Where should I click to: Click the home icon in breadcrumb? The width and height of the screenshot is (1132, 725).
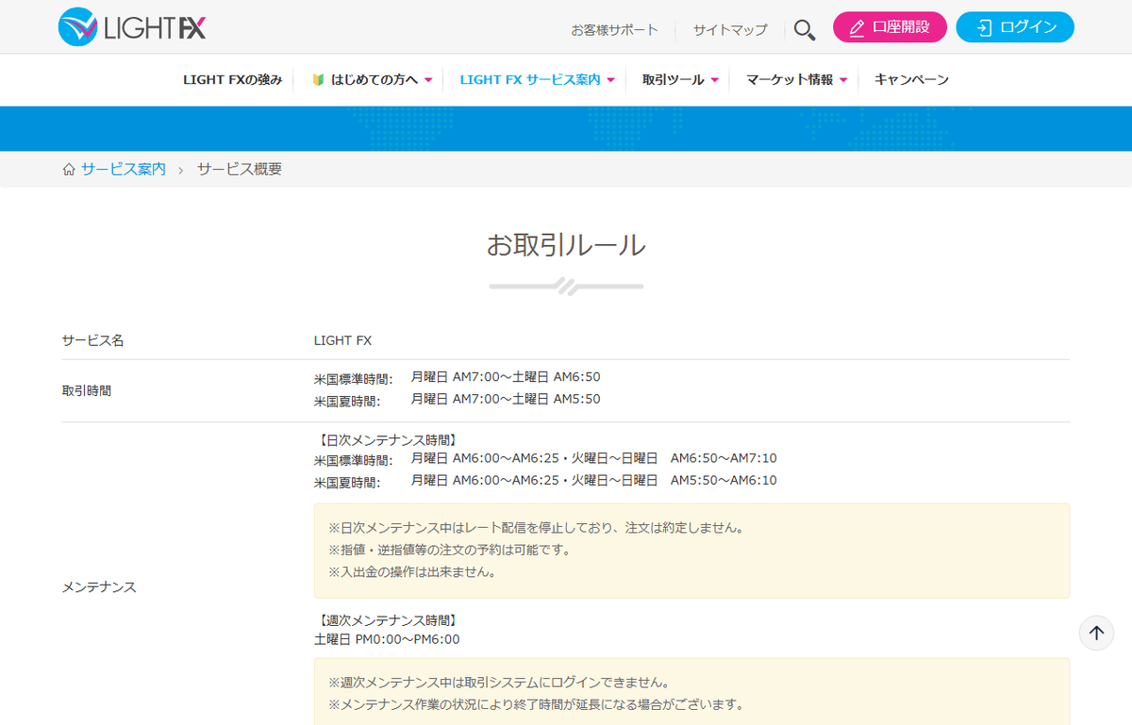pyautogui.click(x=68, y=170)
